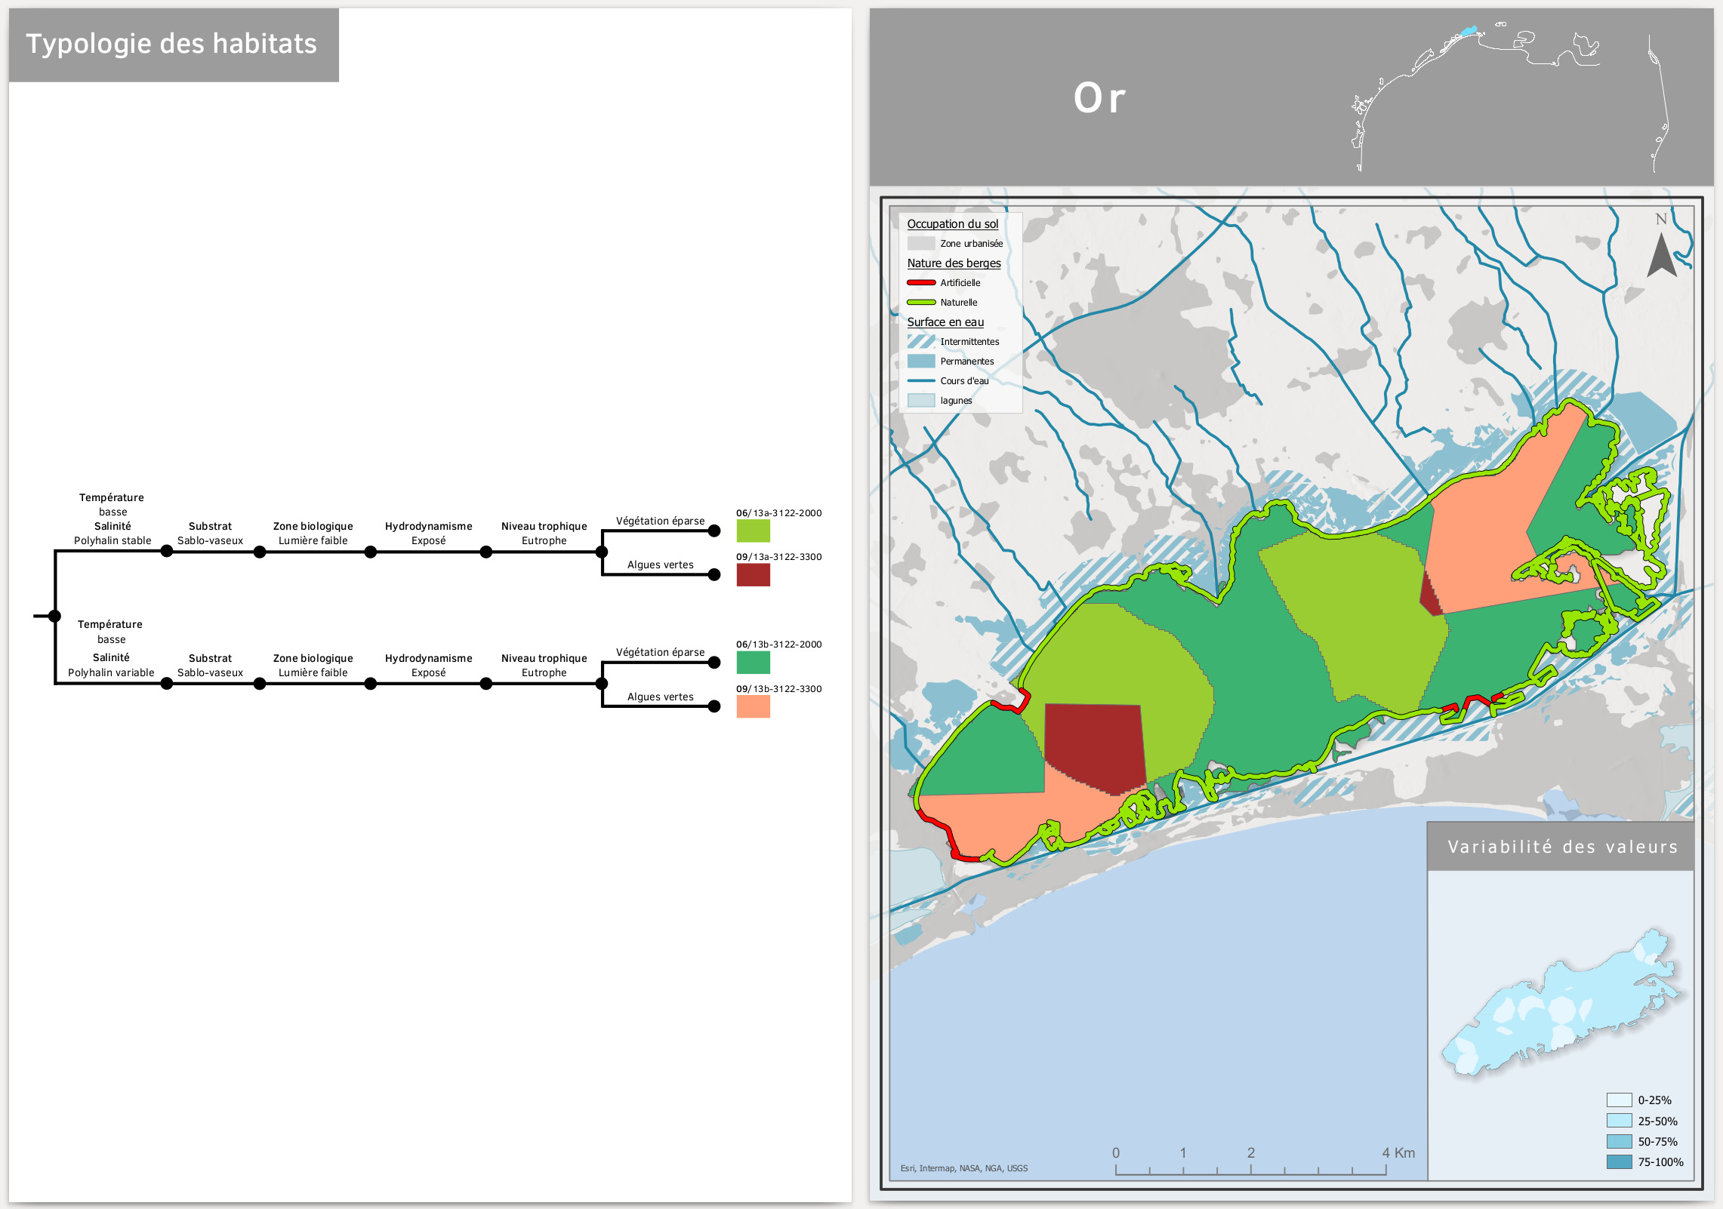
Task: Click the Variabilité des valeurs header
Action: click(1561, 847)
